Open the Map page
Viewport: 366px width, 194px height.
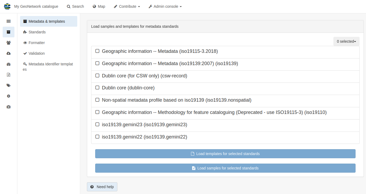click(x=99, y=6)
